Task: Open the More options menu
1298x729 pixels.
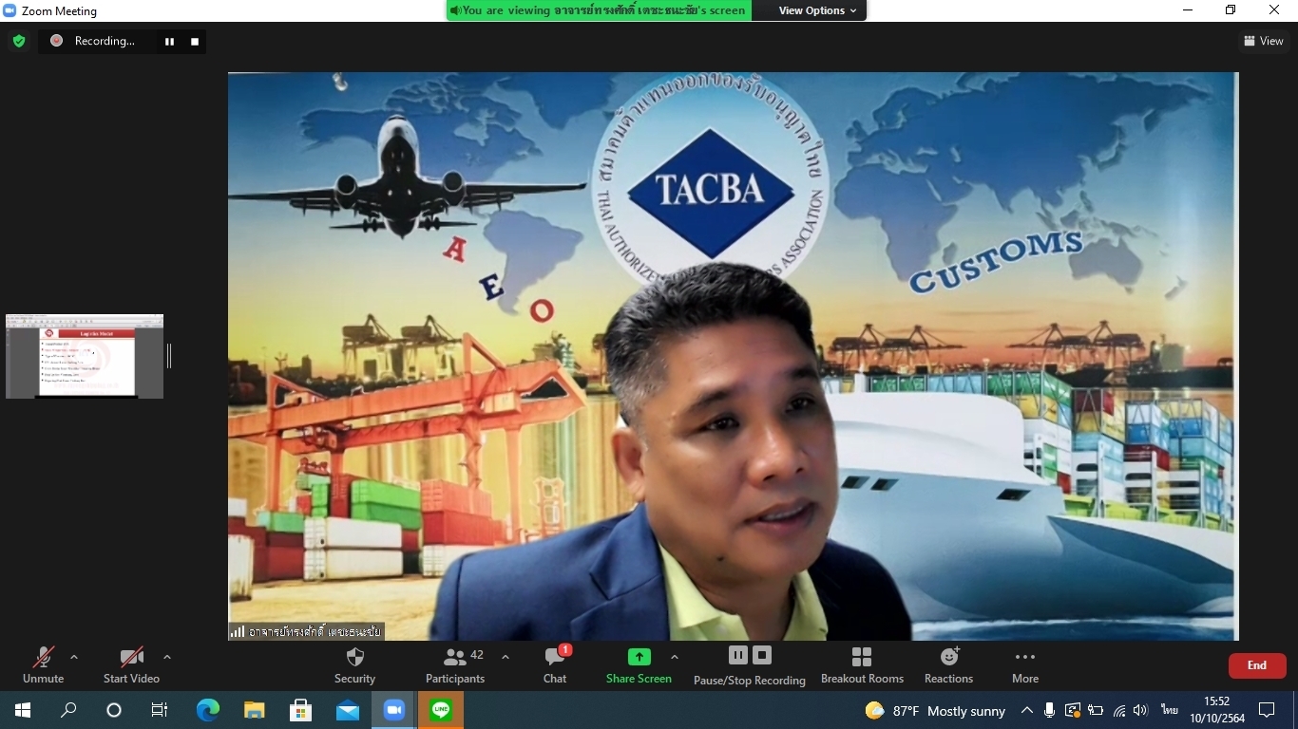Action: click(x=1025, y=664)
